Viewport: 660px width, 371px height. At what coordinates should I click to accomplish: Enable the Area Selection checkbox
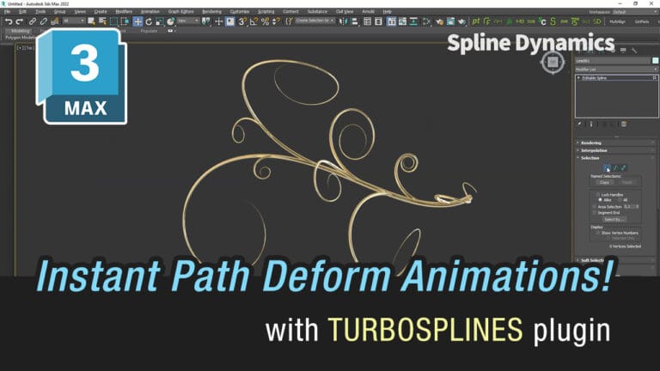595,206
